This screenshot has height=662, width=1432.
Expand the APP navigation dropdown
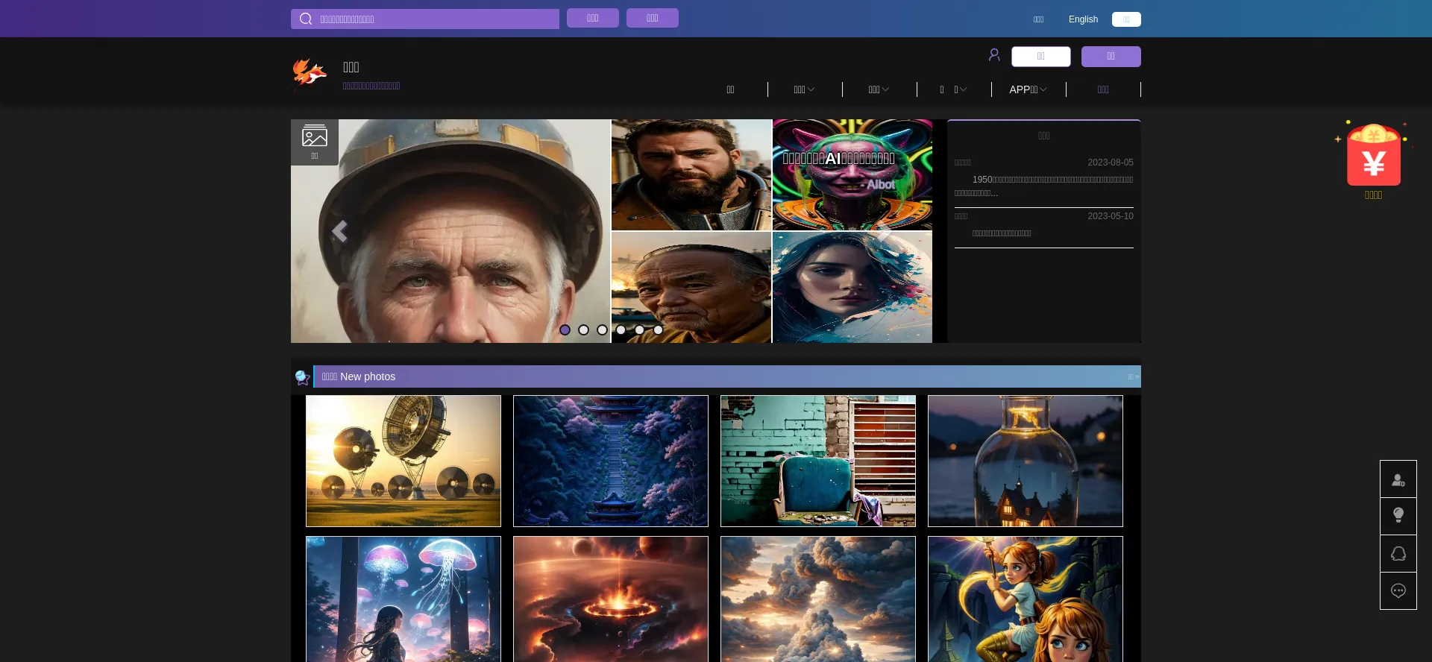coord(1029,89)
